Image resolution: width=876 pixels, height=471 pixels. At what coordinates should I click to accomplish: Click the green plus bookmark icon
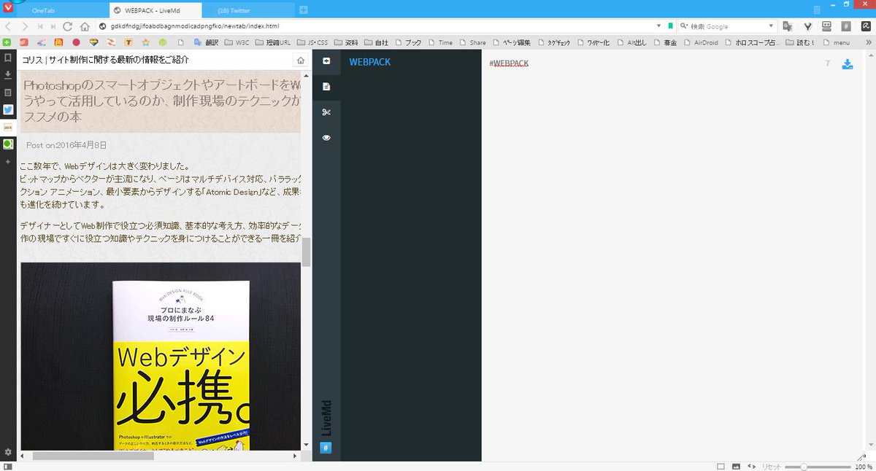coord(7,42)
